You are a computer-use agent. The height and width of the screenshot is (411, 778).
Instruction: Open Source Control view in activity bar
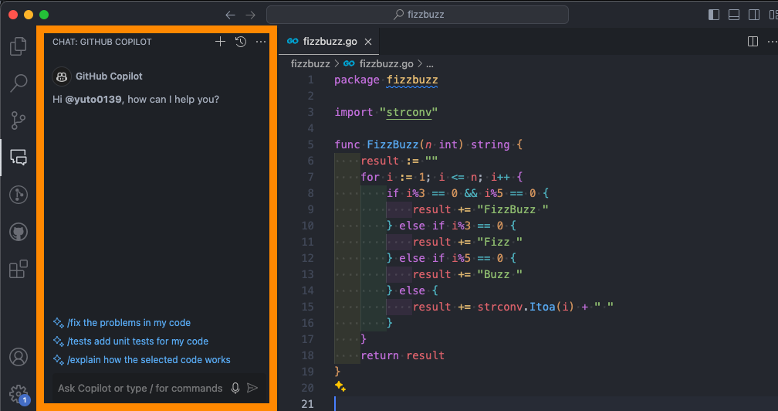[x=19, y=120]
